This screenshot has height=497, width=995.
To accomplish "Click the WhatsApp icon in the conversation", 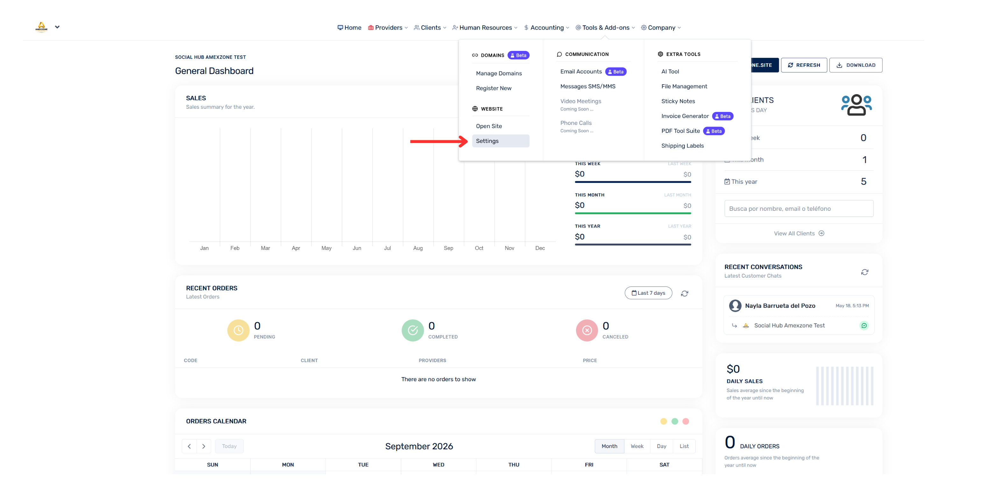I will pos(864,326).
